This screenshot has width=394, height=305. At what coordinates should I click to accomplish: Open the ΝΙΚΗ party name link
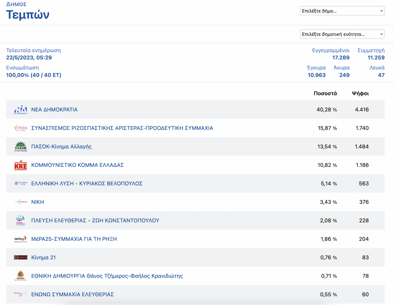[38, 202]
